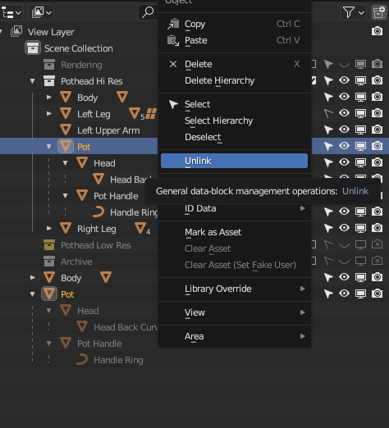Click the new collection icon
Image resolution: width=389 pixels, height=428 pixels.
[379, 12]
